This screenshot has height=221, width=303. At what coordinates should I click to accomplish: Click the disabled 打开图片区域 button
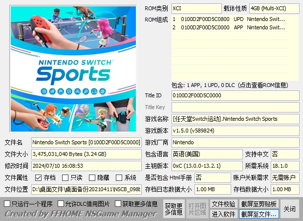pyautogui.click(x=197, y=209)
